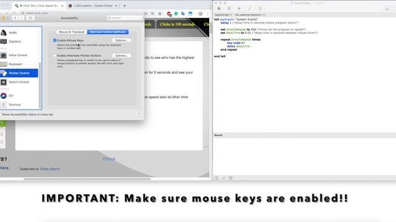Click the cast icon in address bar
The height and width of the screenshot is (222, 396).
tap(145, 14)
